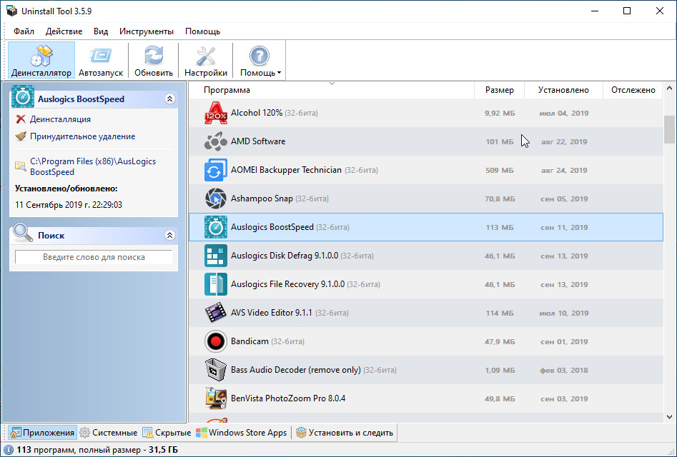Select Auslogics Disk Defrag 9.1.0.0 name
677x457 pixels.
click(285, 256)
